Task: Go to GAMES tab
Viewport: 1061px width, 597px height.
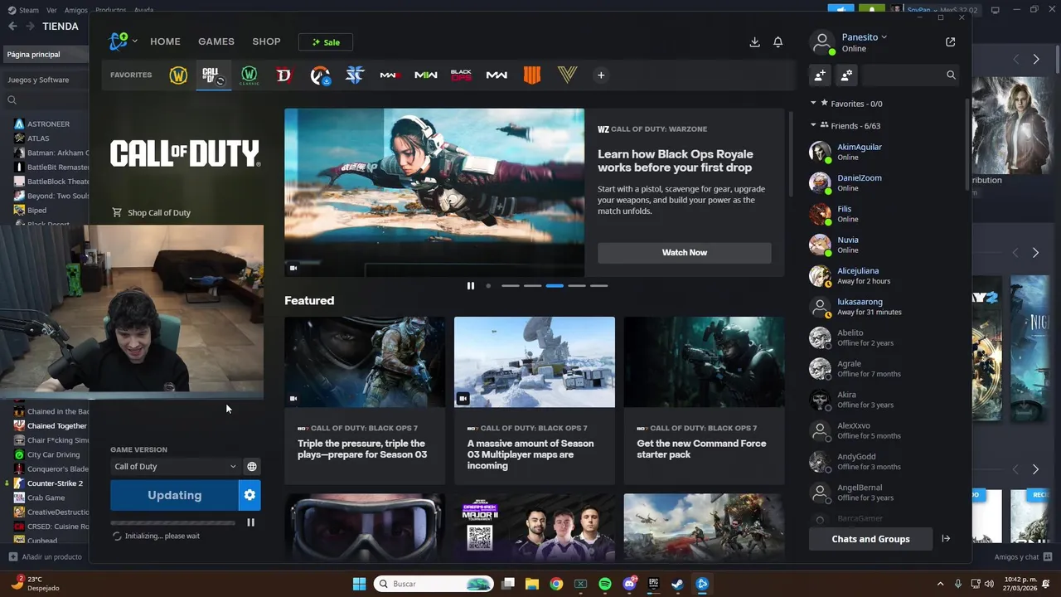Action: point(216,41)
